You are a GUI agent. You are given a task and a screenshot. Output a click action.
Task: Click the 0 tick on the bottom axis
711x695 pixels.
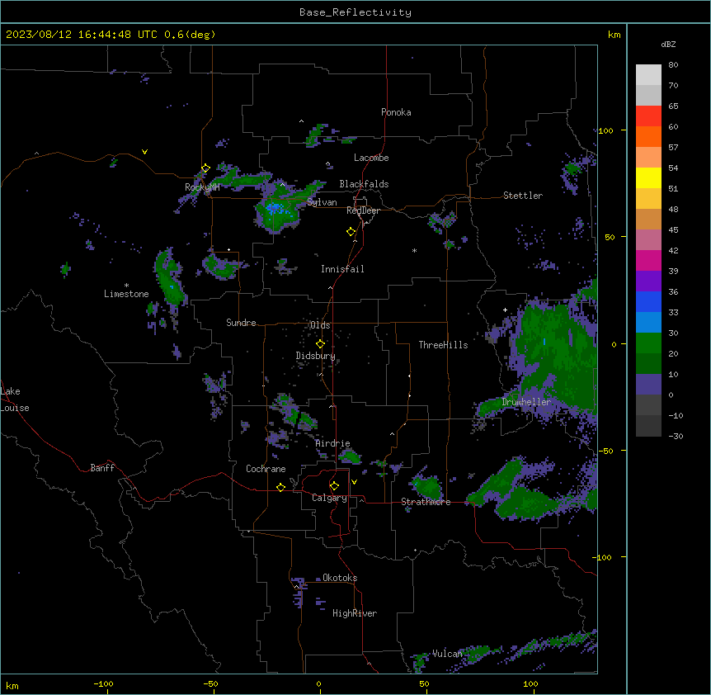[318, 683]
